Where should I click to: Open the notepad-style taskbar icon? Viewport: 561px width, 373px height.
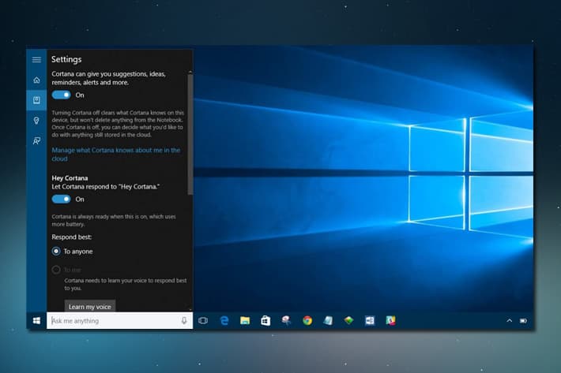click(328, 320)
